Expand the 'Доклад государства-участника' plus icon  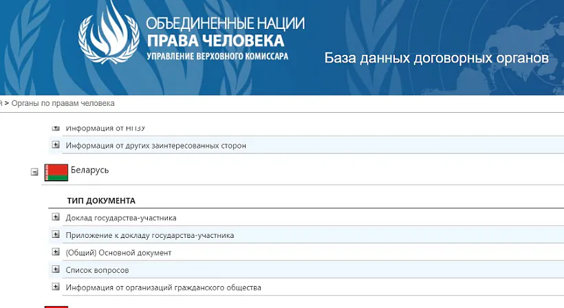coord(56,217)
